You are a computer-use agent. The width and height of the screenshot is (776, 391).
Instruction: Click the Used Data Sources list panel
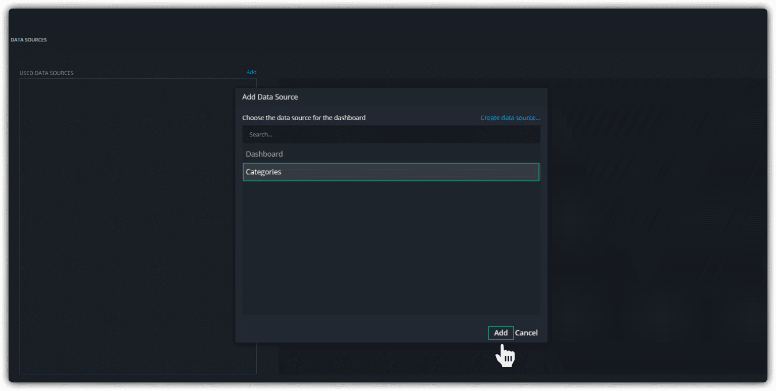point(138,226)
